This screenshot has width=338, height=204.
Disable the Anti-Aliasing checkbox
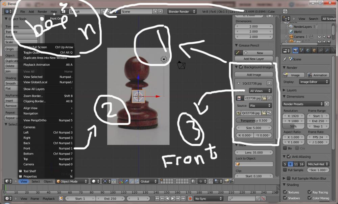(289, 157)
